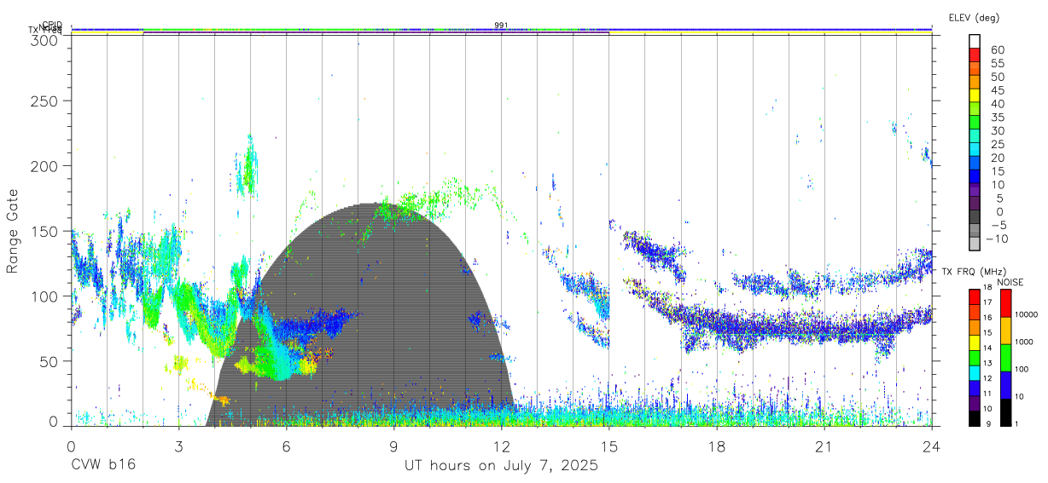Click the CPID color bar above plot

click(501, 29)
